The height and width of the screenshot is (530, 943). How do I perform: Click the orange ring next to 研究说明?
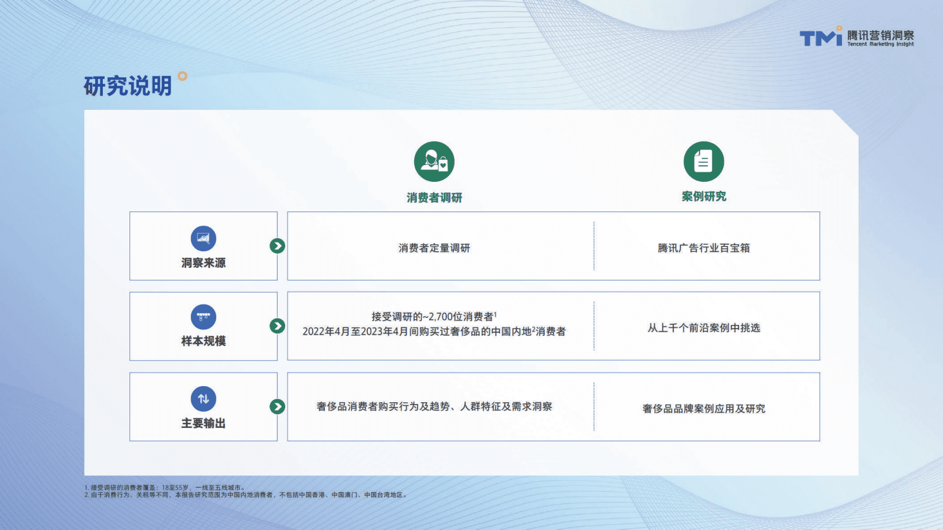182,76
